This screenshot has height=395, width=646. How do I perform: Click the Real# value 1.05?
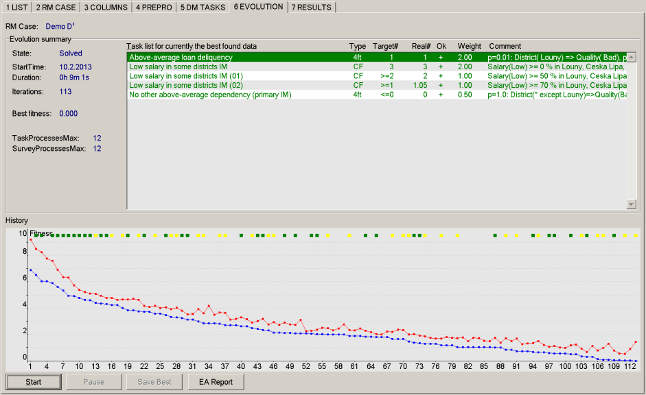pos(420,85)
